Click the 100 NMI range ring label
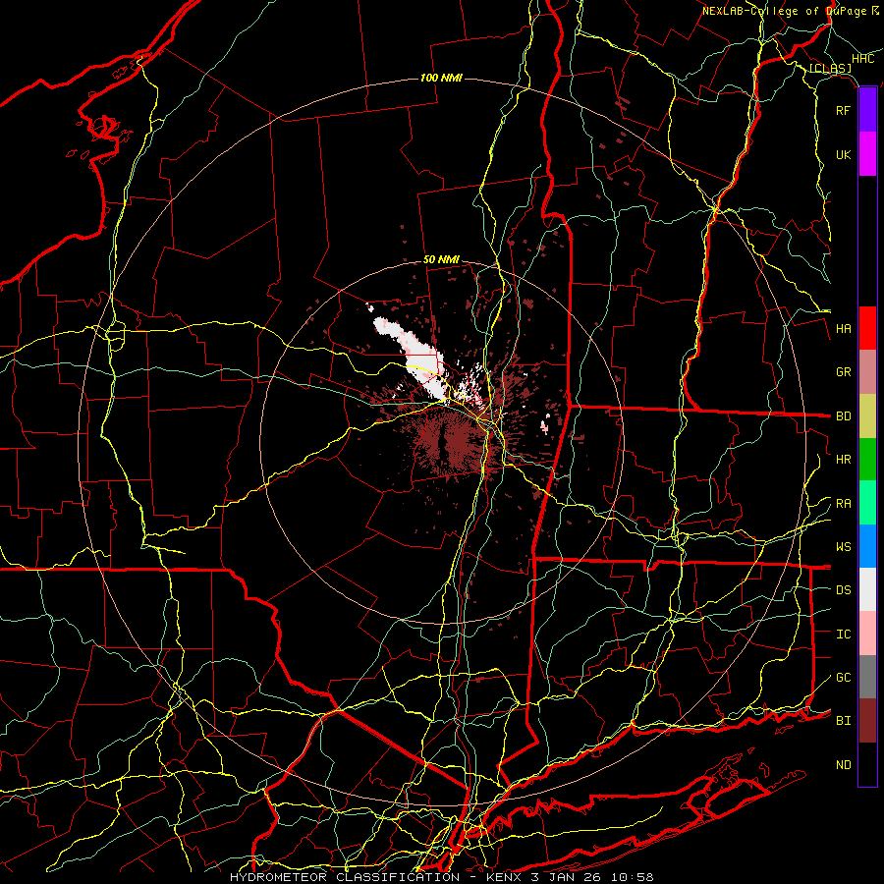Image resolution: width=884 pixels, height=884 pixels. (441, 78)
